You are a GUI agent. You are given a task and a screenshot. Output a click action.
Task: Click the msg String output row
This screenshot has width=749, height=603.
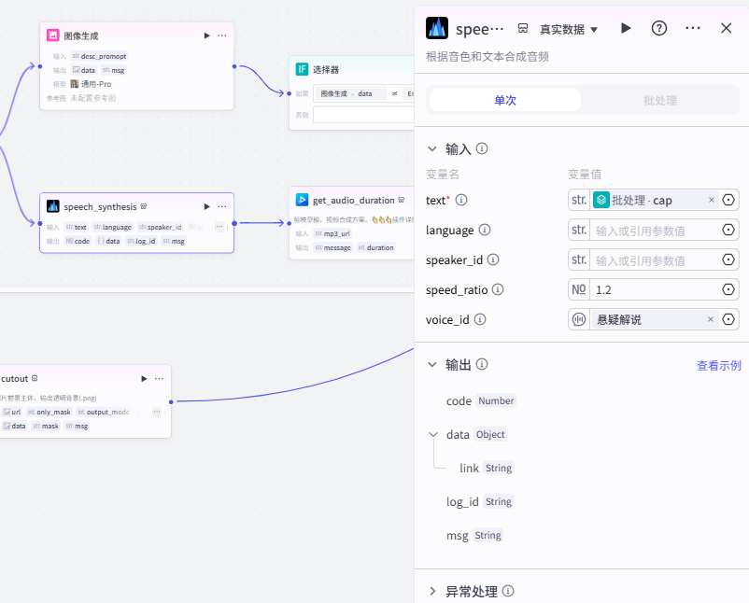coord(474,535)
